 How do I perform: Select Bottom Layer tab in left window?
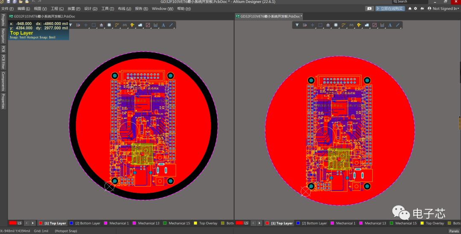click(85, 223)
